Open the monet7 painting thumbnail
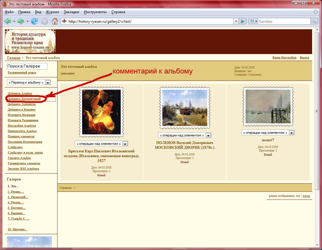322x250 pixels. click(x=268, y=106)
